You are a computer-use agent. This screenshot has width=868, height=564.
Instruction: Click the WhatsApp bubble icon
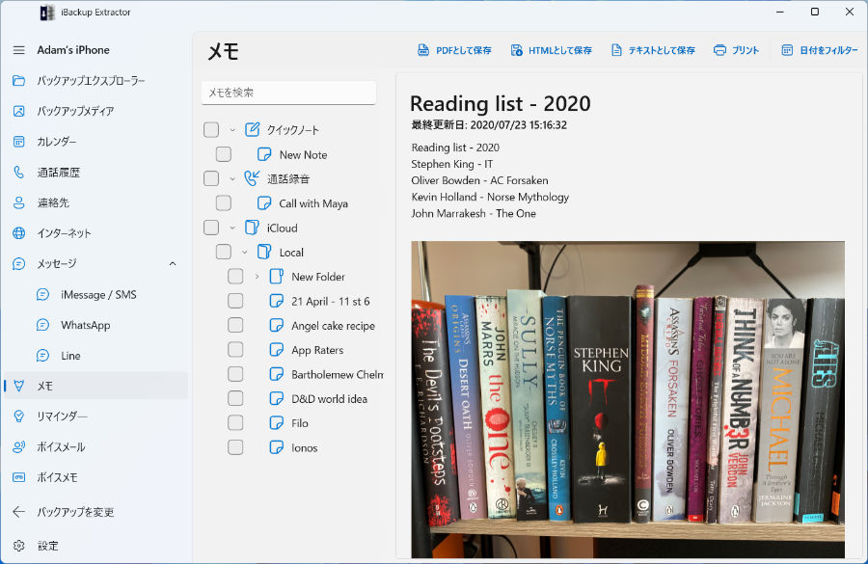tap(42, 325)
